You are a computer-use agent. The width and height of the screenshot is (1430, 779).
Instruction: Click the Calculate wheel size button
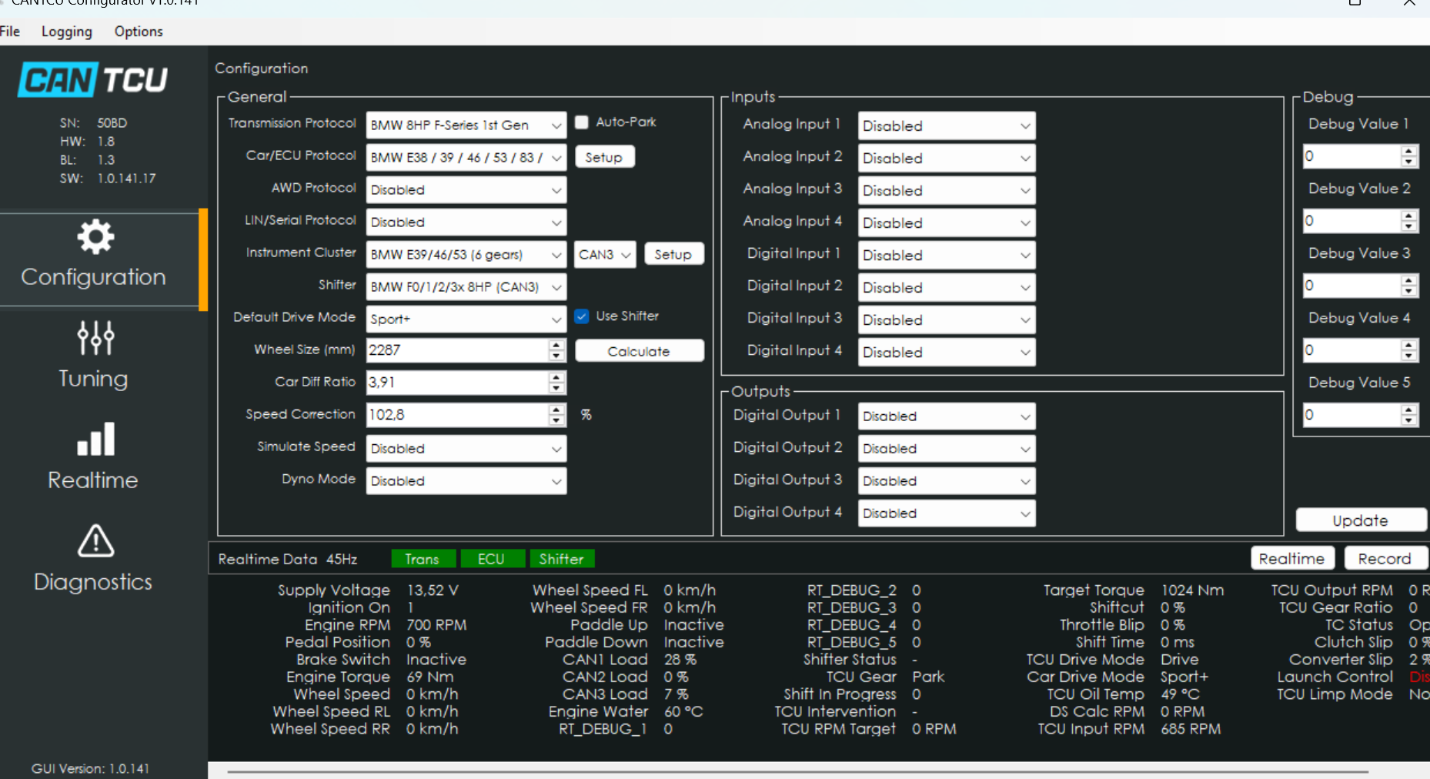[639, 351]
